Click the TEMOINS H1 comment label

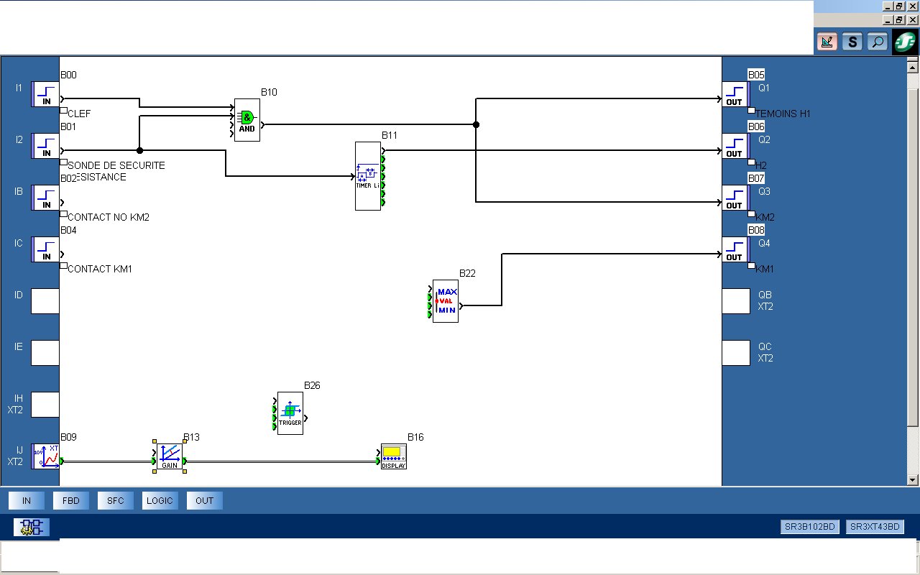pos(783,114)
